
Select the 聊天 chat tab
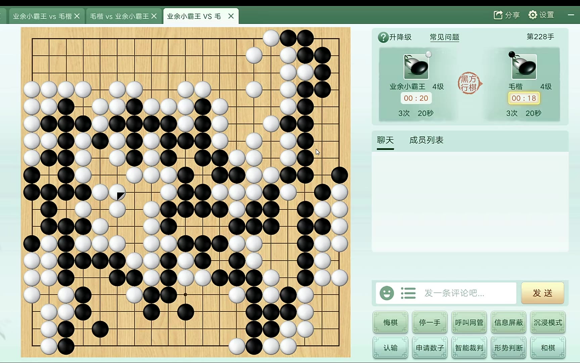[385, 140]
